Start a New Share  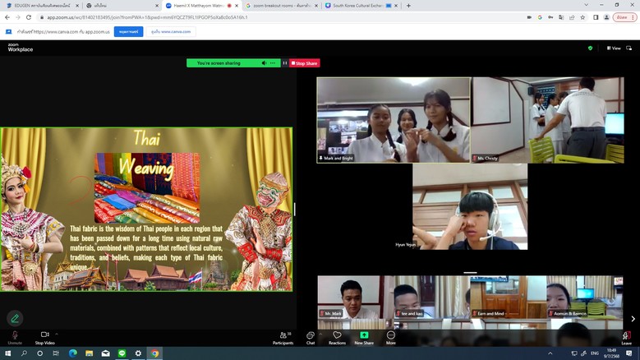364,335
